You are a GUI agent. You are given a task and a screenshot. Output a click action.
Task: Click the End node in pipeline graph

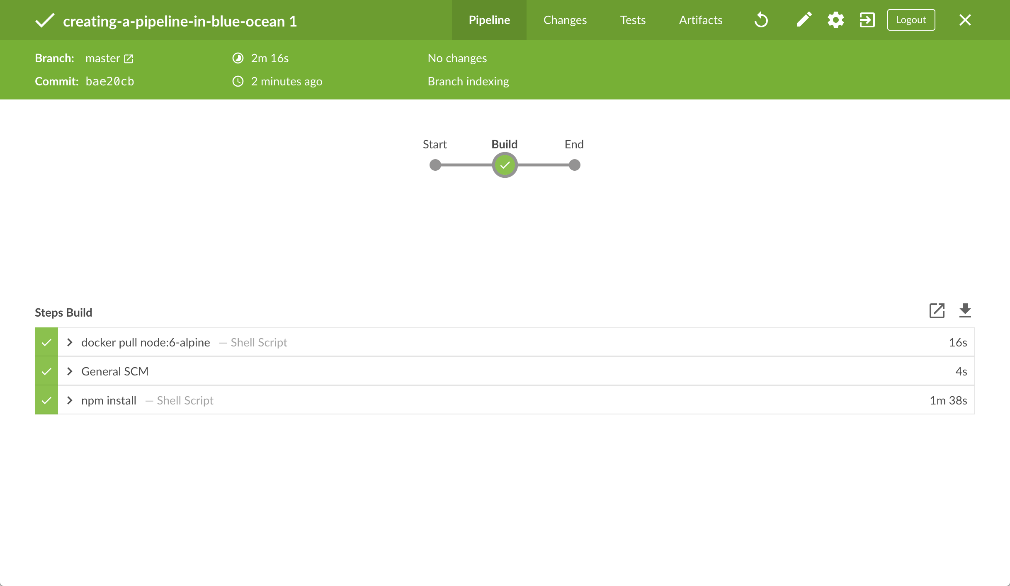[574, 165]
